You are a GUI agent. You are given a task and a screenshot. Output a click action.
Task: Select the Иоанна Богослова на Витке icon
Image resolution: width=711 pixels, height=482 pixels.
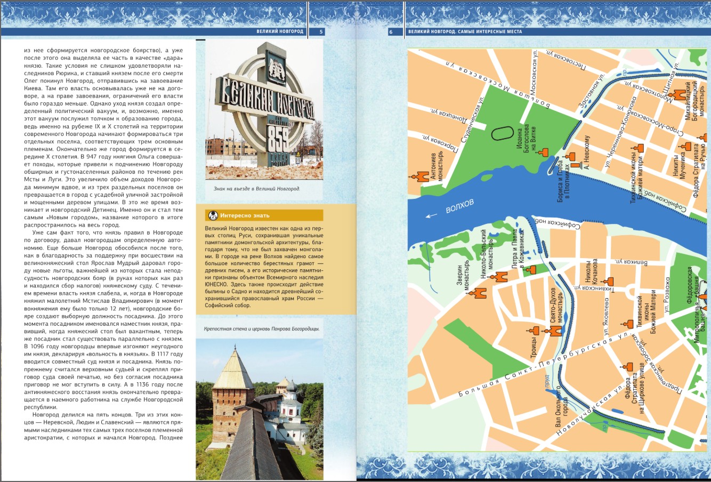[x=544, y=154]
